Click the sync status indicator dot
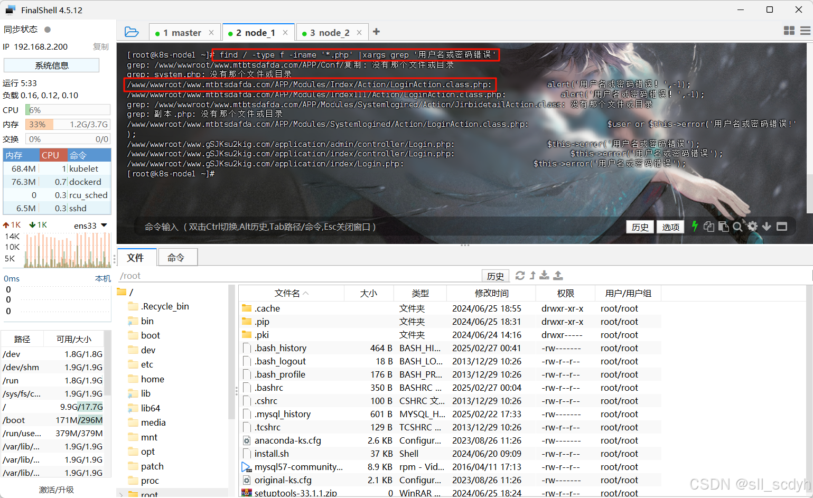The image size is (813, 498). point(48,30)
